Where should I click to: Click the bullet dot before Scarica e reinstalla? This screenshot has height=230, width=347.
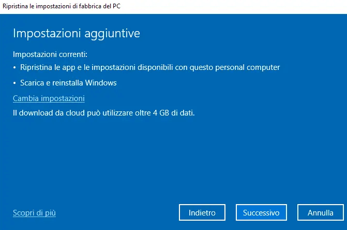tap(15, 83)
